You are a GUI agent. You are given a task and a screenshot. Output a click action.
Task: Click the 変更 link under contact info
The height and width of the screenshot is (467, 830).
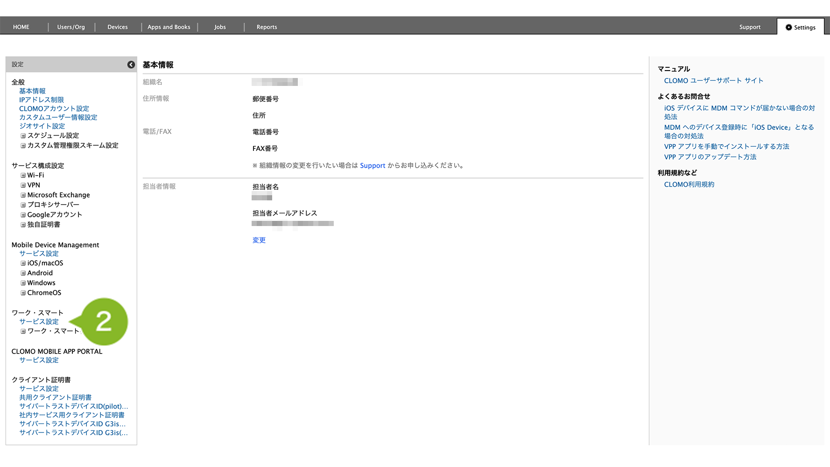click(259, 240)
